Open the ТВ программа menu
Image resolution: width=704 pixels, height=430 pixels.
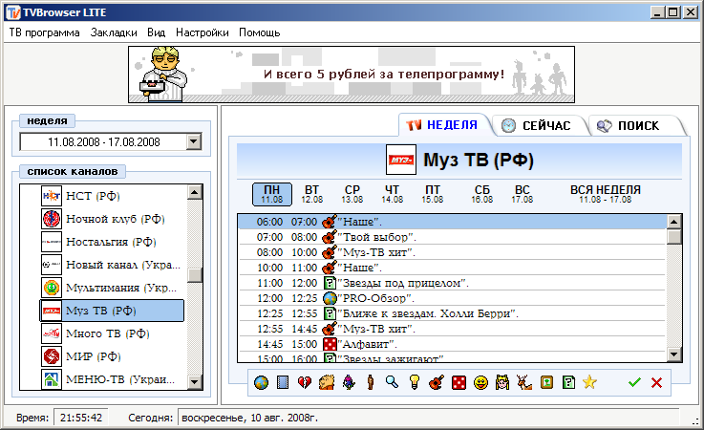45,32
